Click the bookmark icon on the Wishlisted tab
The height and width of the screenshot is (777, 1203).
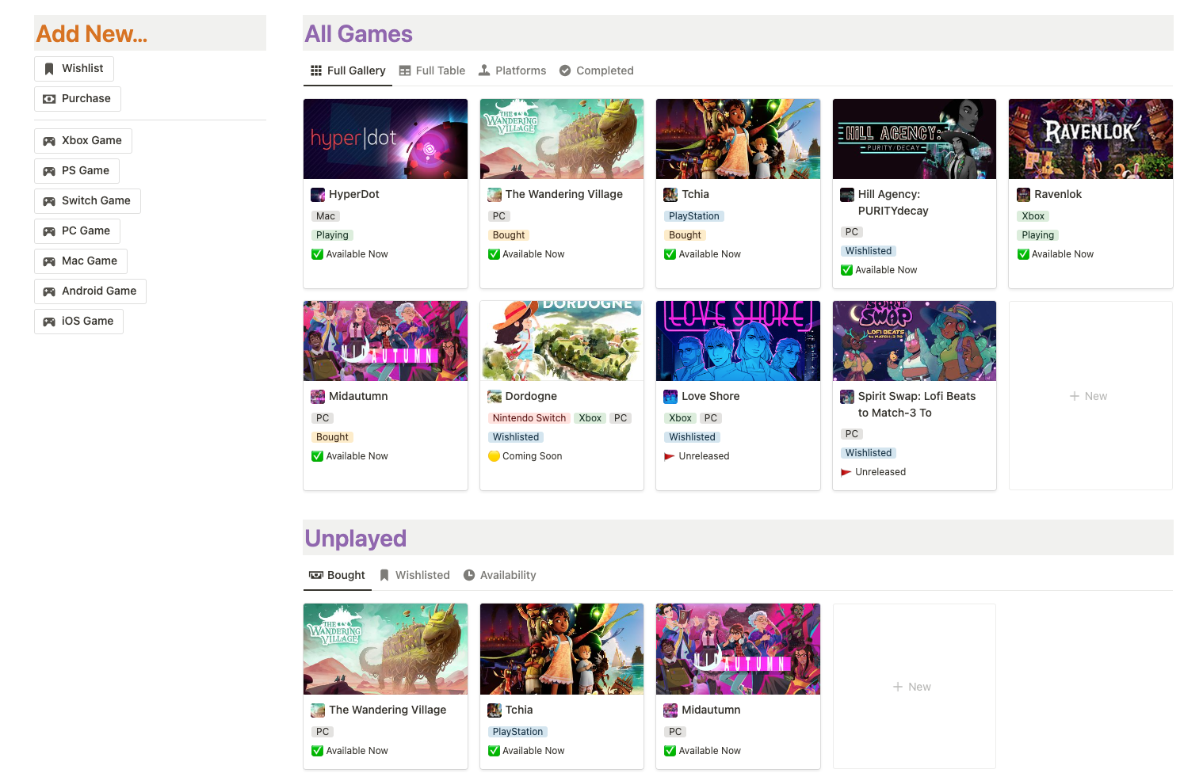pyautogui.click(x=384, y=574)
